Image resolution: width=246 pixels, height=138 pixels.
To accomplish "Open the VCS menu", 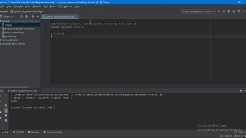I will click(x=60, y=7).
